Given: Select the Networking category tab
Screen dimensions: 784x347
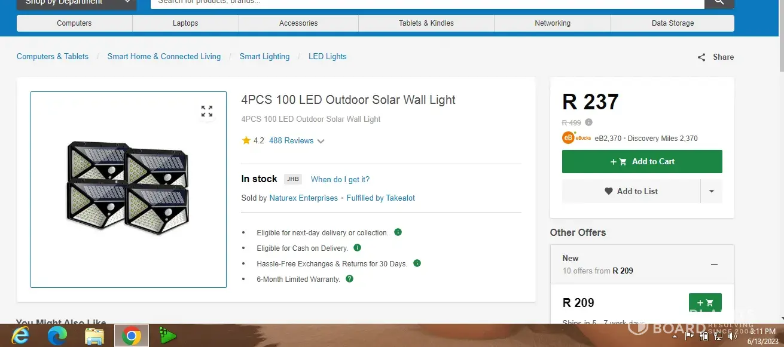Looking at the screenshot, I should [552, 23].
